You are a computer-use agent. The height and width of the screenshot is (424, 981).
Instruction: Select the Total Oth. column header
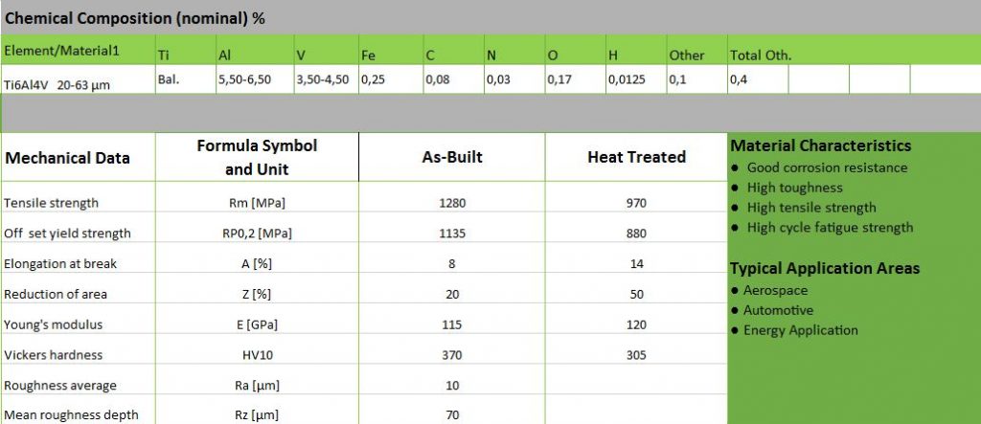[761, 55]
